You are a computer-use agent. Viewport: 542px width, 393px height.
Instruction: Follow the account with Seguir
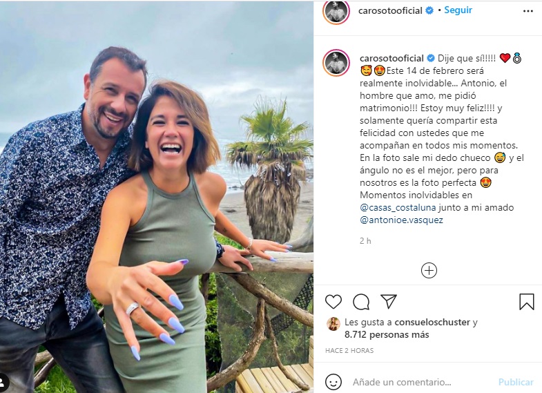458,10
